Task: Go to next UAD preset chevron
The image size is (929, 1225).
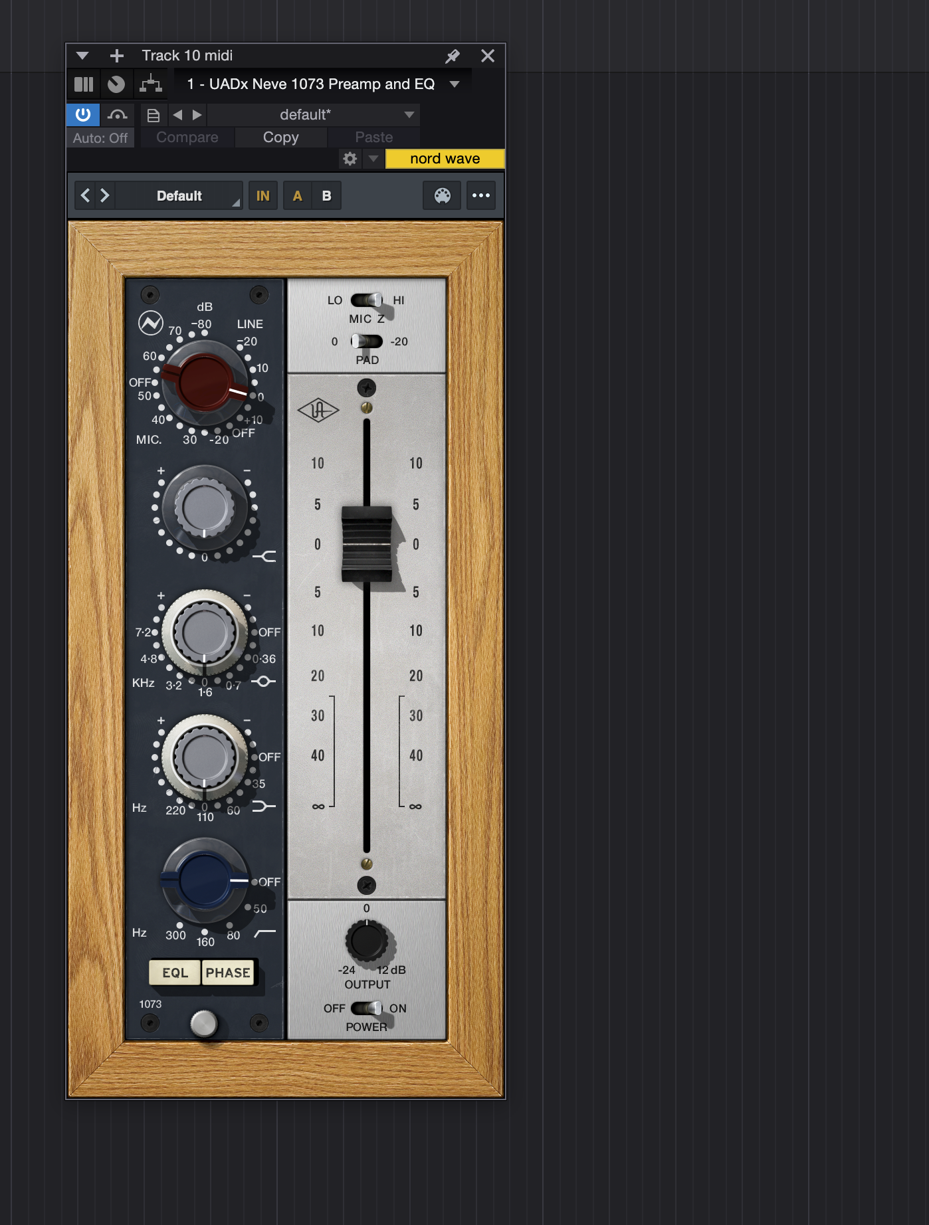Action: point(105,195)
